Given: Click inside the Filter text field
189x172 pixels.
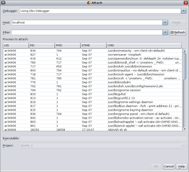Looking at the screenshot, I should coord(87,32).
